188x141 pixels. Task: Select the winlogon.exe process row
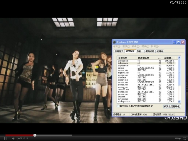tap(146, 101)
